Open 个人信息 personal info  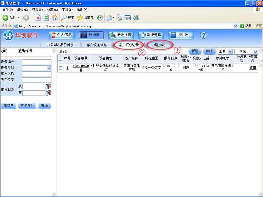pyautogui.click(x=61, y=35)
